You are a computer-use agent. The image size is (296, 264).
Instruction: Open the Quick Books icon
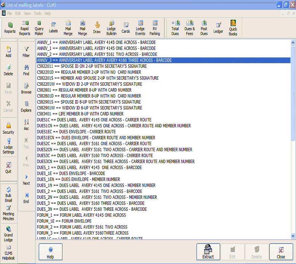click(233, 28)
